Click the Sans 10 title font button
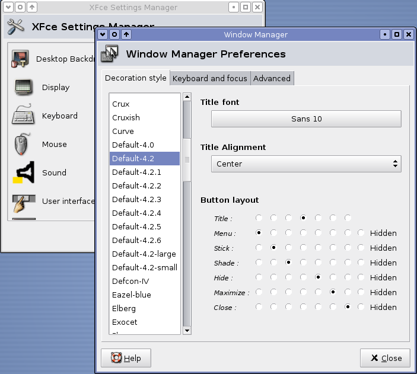This screenshot has width=417, height=374. (306, 119)
